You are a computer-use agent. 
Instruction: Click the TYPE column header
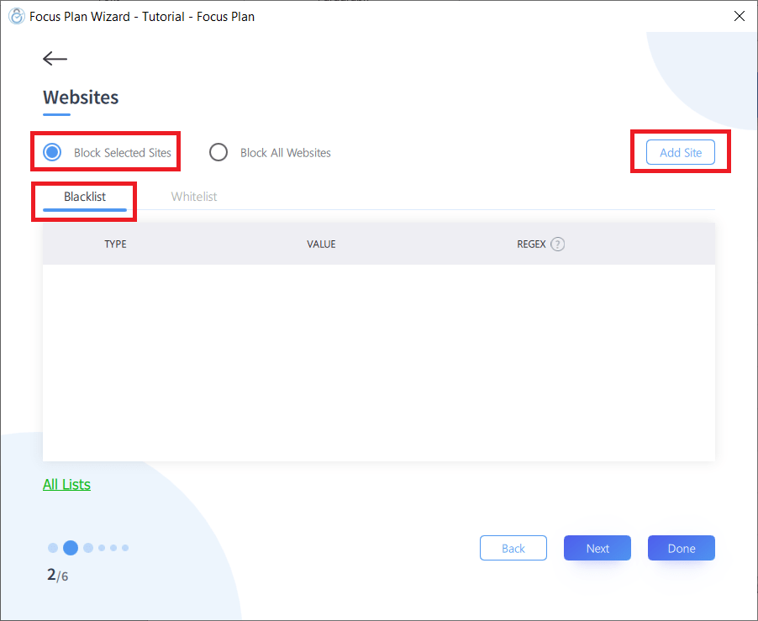coord(115,245)
